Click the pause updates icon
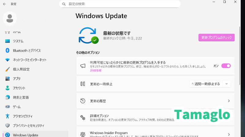 click(x=83, y=84)
